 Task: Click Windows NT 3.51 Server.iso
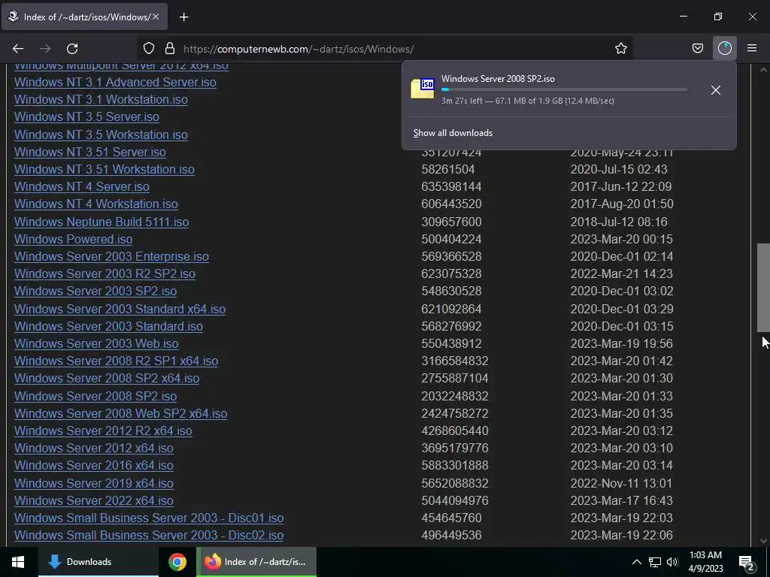90,152
